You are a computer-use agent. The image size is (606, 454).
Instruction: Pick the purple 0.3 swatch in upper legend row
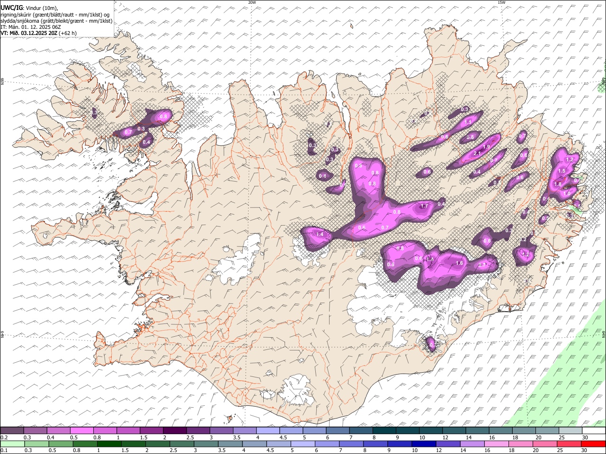point(35,431)
